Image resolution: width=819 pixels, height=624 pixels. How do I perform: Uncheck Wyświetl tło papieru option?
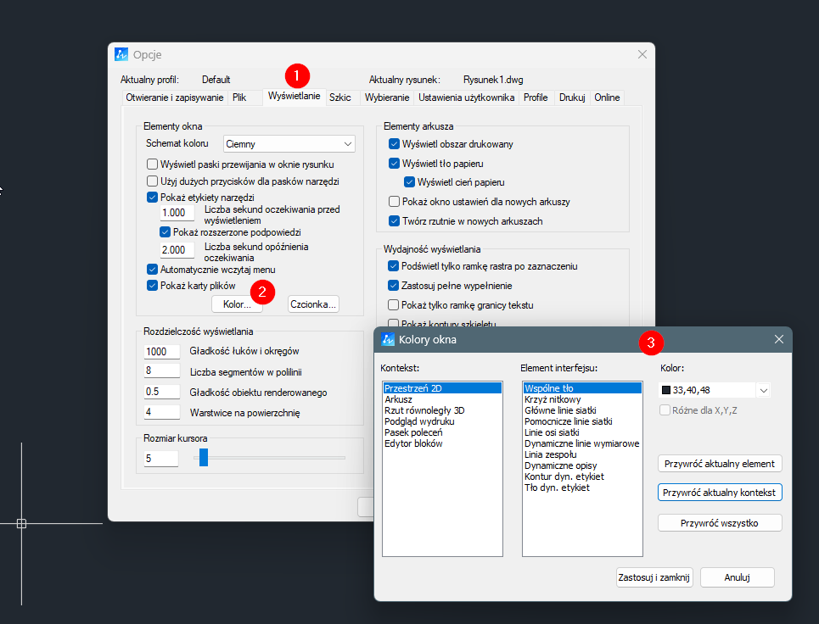[394, 164]
